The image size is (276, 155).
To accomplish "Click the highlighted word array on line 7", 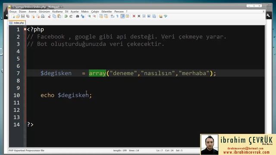I will pos(97,73).
